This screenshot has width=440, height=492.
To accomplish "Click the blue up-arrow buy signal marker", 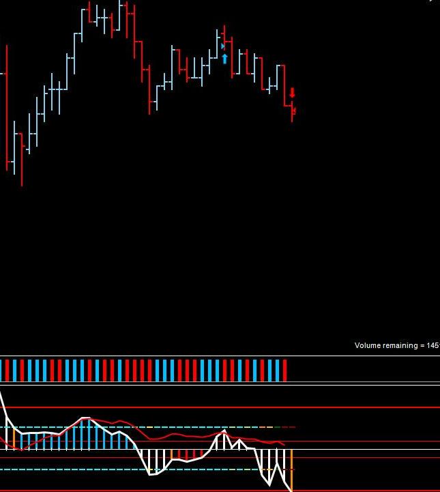I will 224,59.
